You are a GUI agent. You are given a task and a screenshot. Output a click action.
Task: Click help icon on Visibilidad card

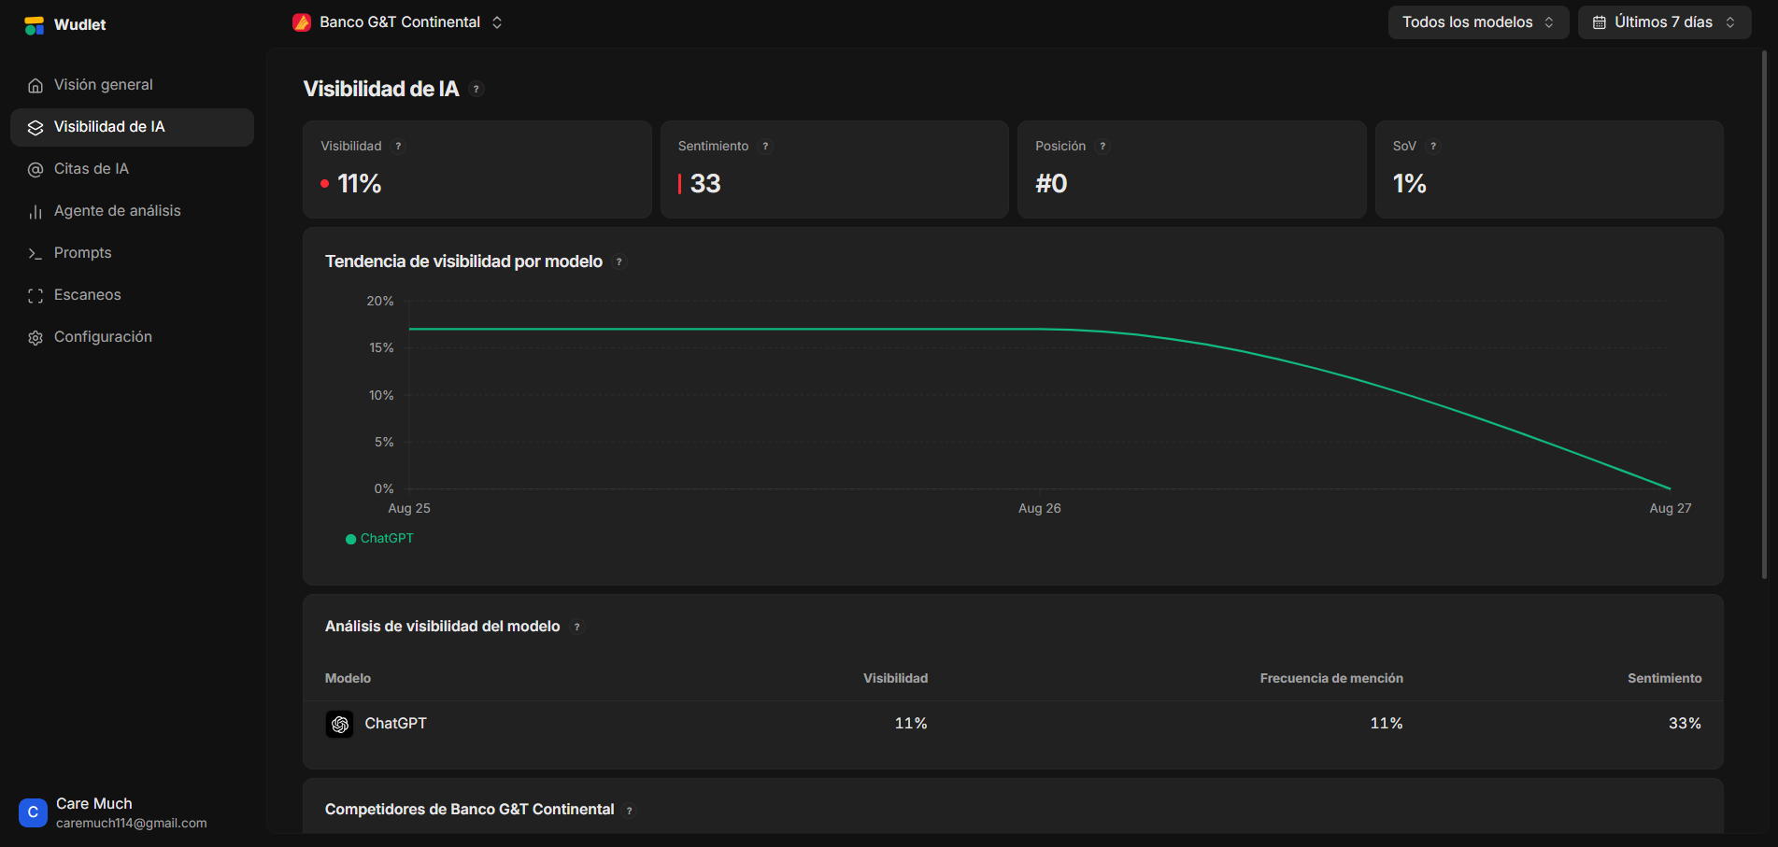[x=398, y=146]
